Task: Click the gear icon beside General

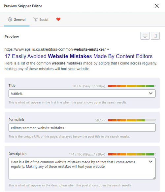Action: (x=10, y=19)
